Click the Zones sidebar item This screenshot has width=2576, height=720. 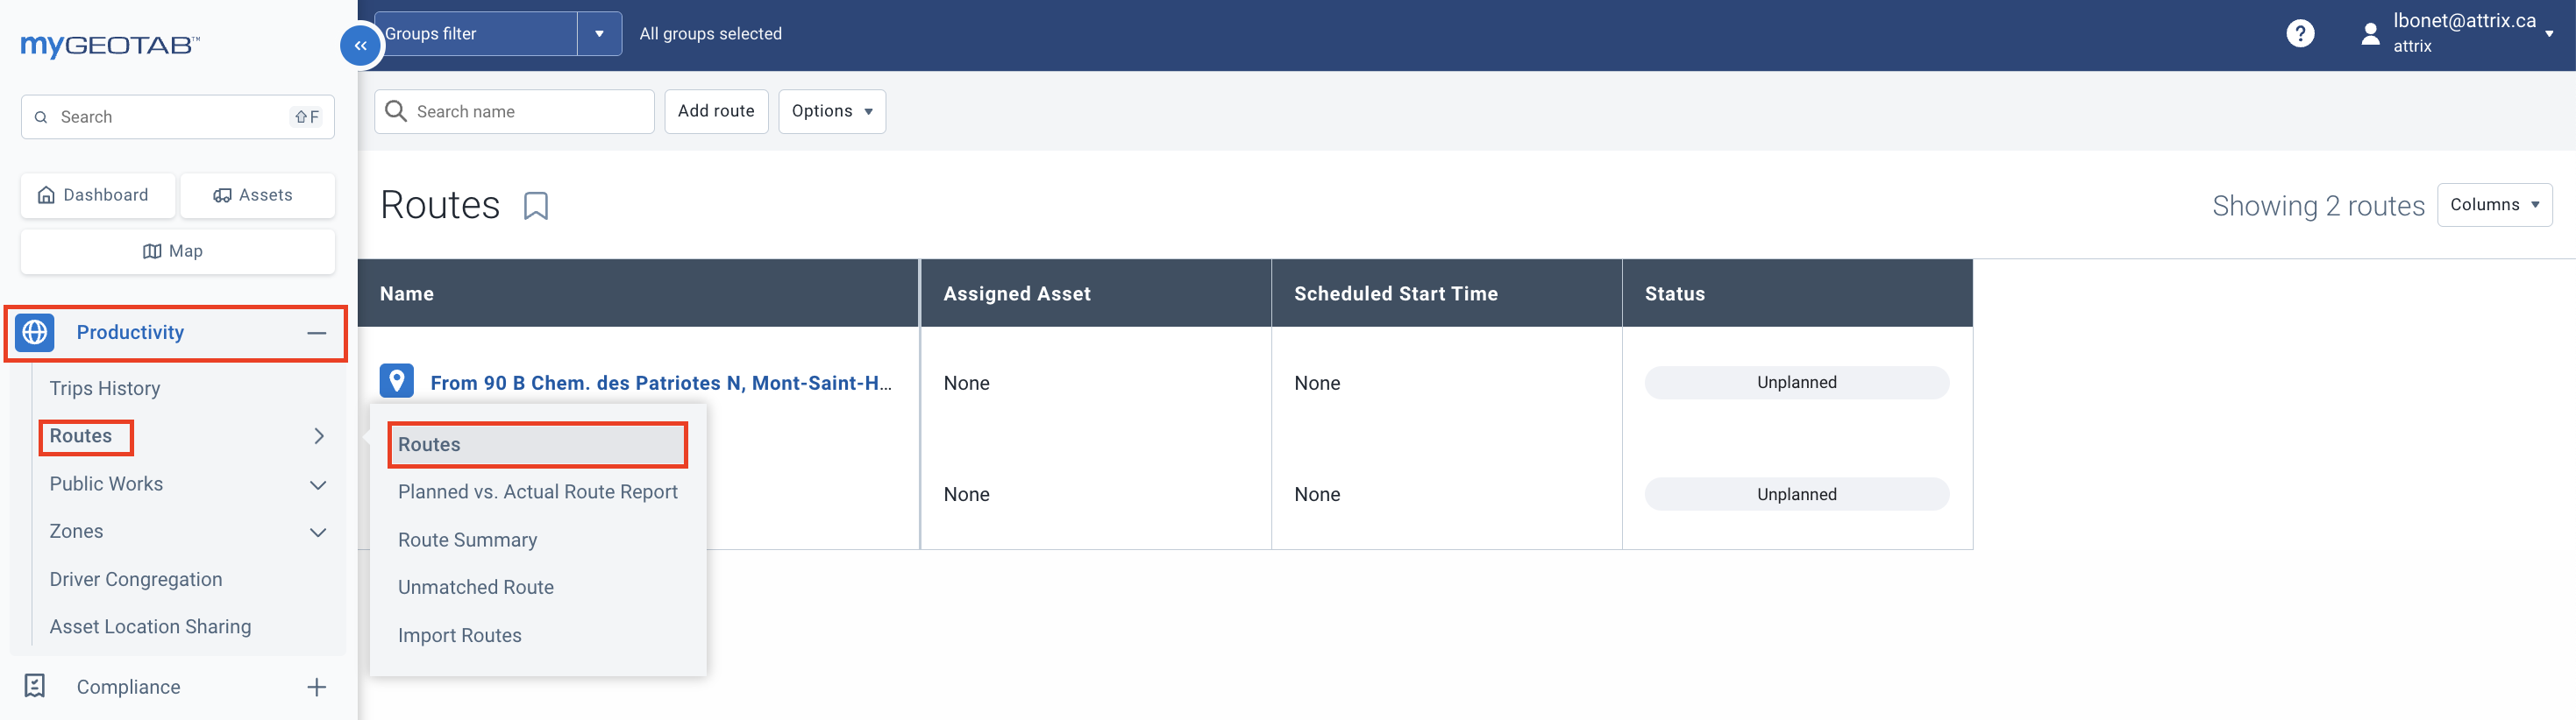[76, 532]
